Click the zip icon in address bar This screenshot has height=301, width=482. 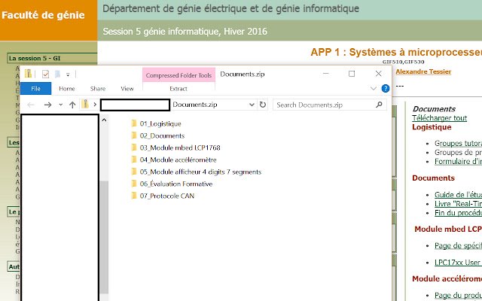(85, 105)
